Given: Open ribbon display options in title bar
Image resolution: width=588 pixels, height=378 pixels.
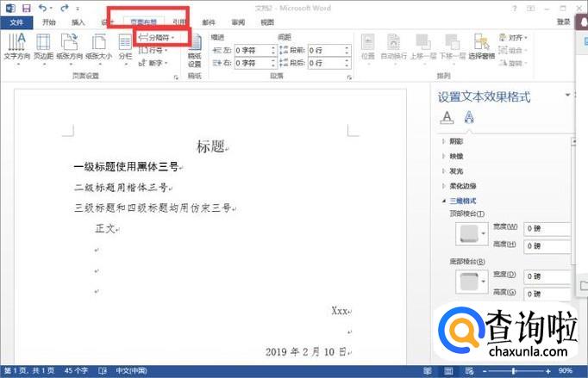Looking at the screenshot, I should point(530,9).
